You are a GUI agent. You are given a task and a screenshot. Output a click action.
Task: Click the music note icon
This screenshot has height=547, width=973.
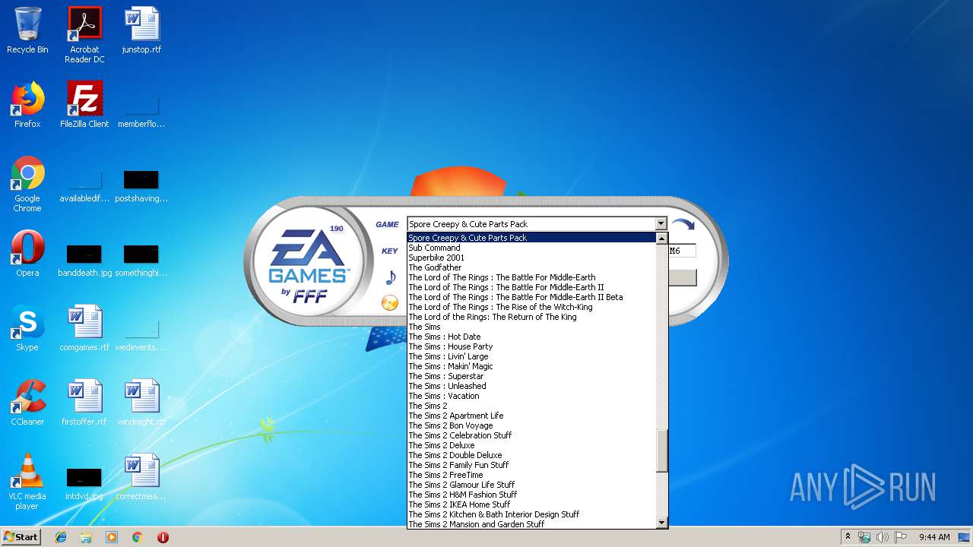pyautogui.click(x=391, y=278)
